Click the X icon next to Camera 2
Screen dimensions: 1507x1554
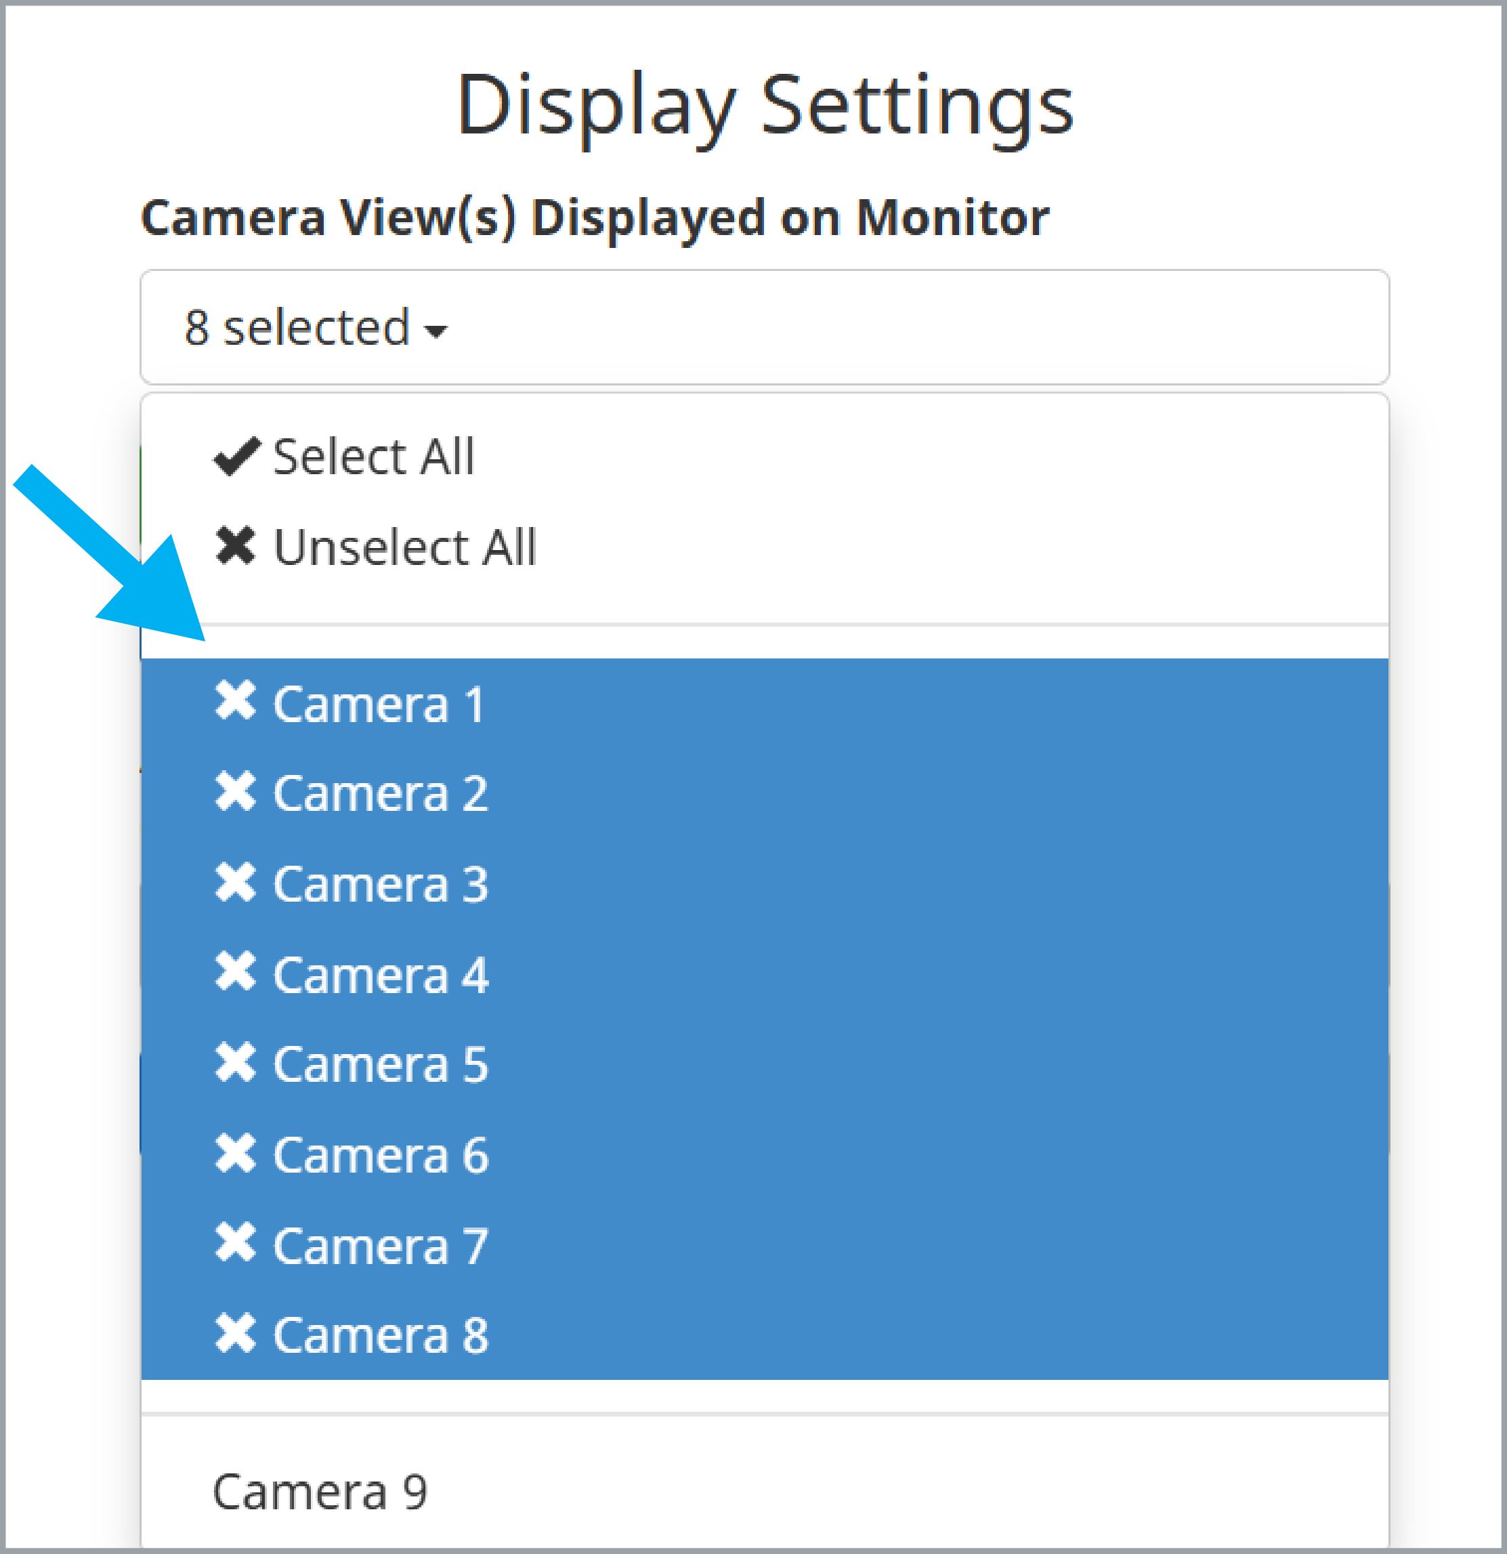click(x=236, y=791)
